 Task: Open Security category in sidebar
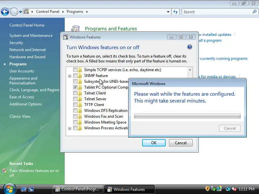[x=16, y=43]
